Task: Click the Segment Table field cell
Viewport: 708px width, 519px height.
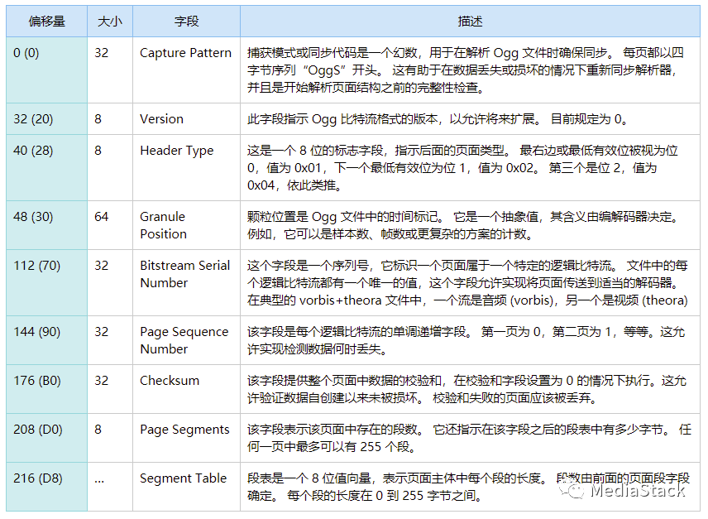Action: 183,478
